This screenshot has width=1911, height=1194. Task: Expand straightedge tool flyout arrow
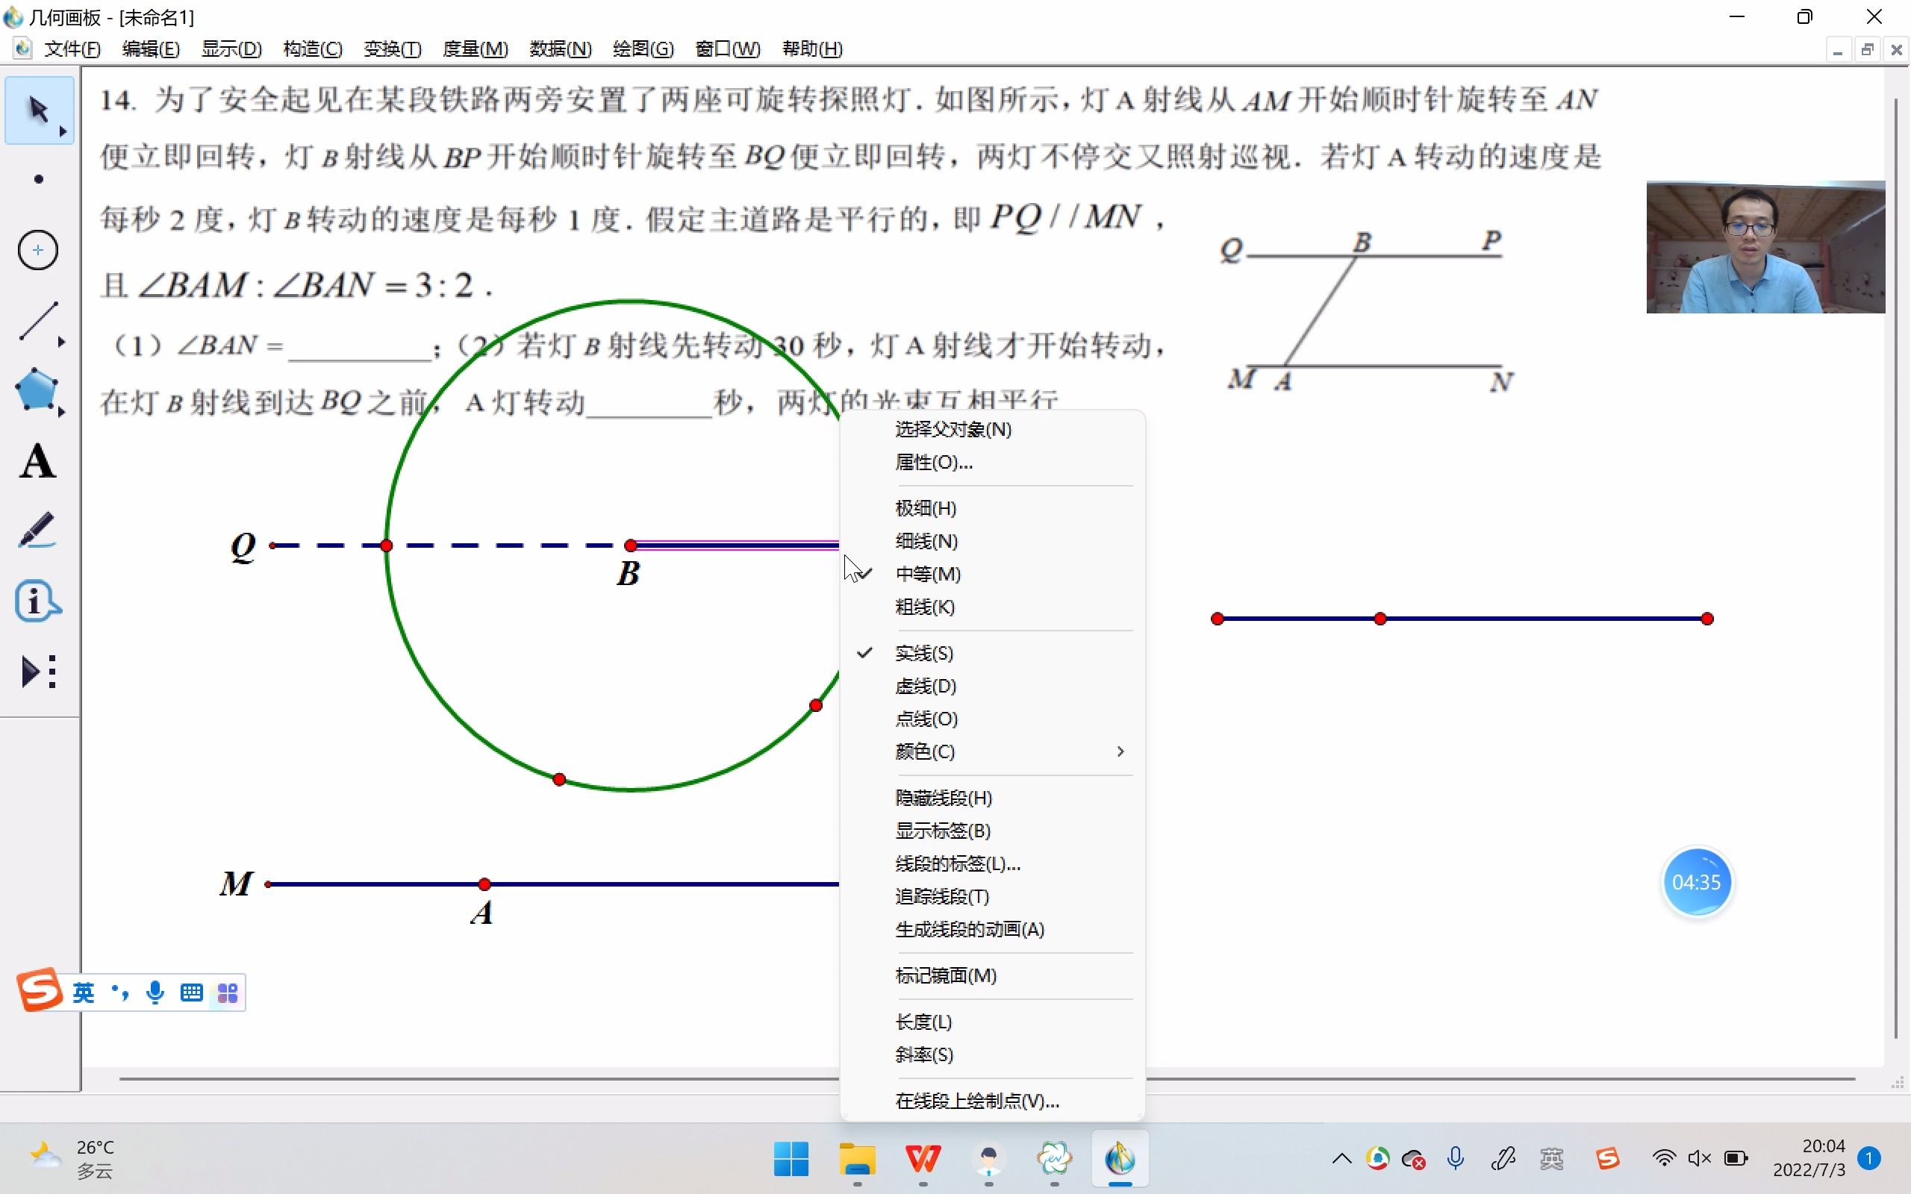(62, 342)
